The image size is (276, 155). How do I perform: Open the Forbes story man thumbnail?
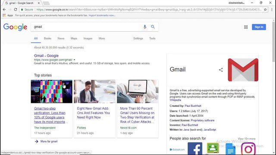pos(94,91)
